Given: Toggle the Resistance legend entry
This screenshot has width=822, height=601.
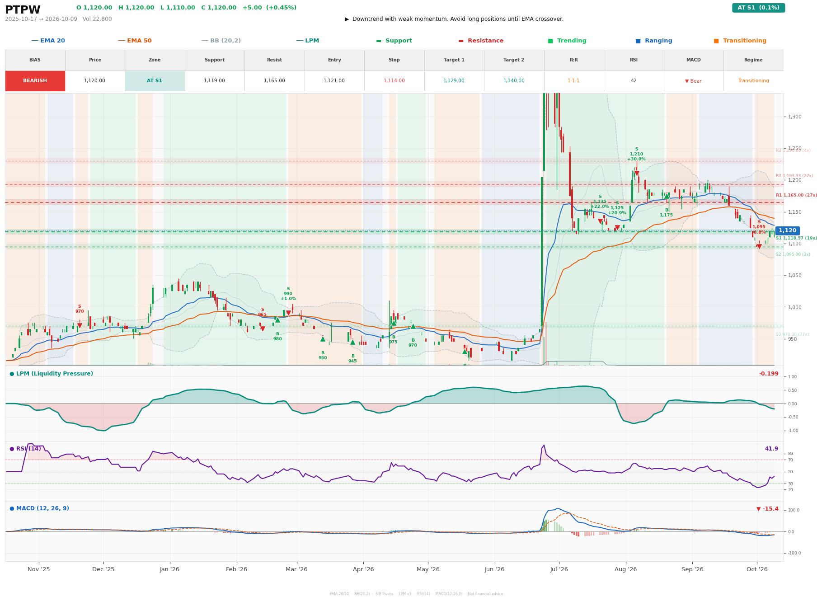Looking at the screenshot, I should click(x=480, y=41).
